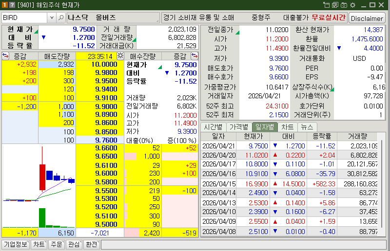Screen dimensions: 390x251
Task: Click the 차트 button in the bottom bar
Action: (39, 244)
